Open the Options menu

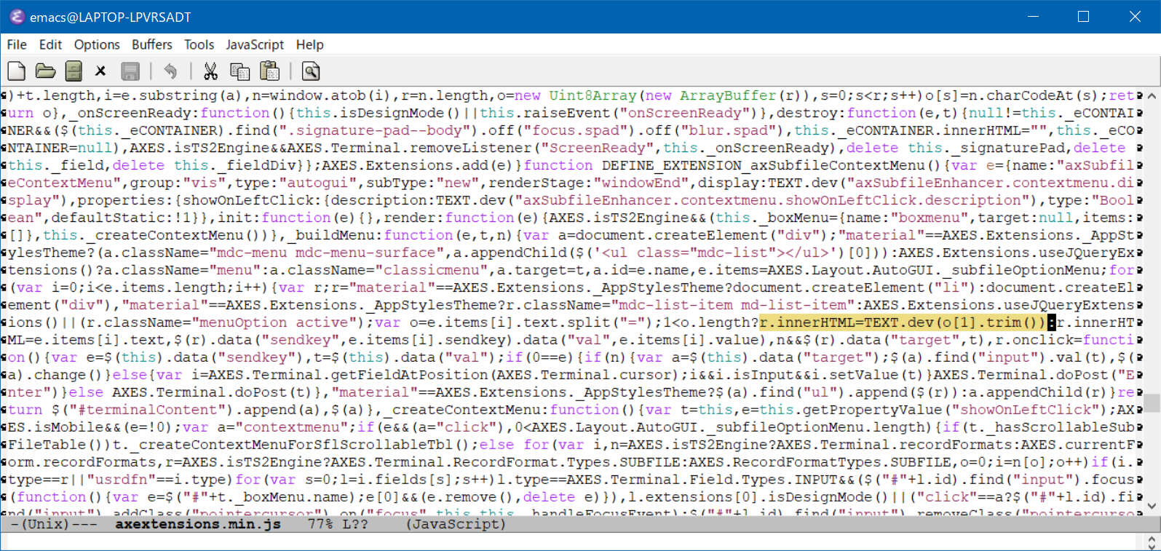pyautogui.click(x=97, y=44)
